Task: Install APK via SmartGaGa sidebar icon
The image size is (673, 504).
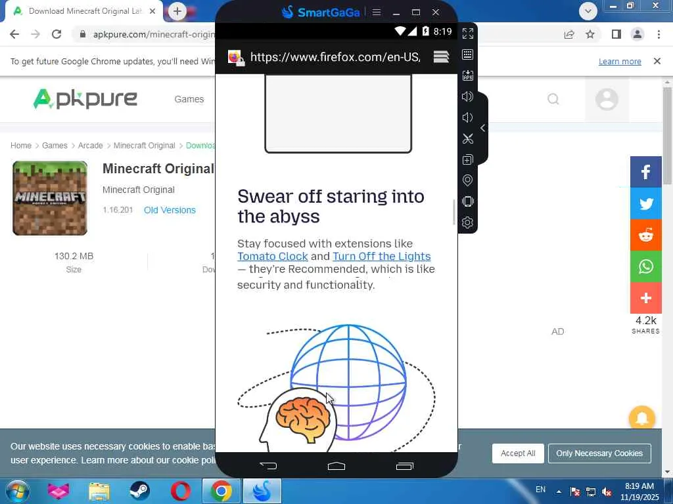Action: [x=467, y=75]
